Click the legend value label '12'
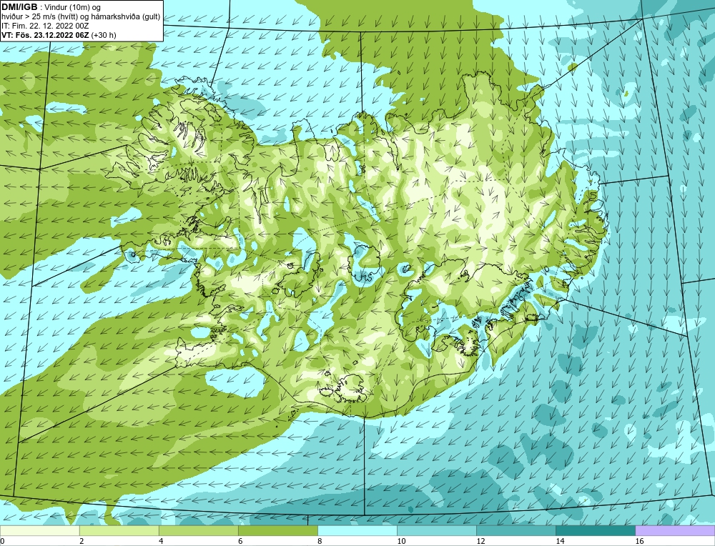715x546 pixels. pyautogui.click(x=480, y=541)
